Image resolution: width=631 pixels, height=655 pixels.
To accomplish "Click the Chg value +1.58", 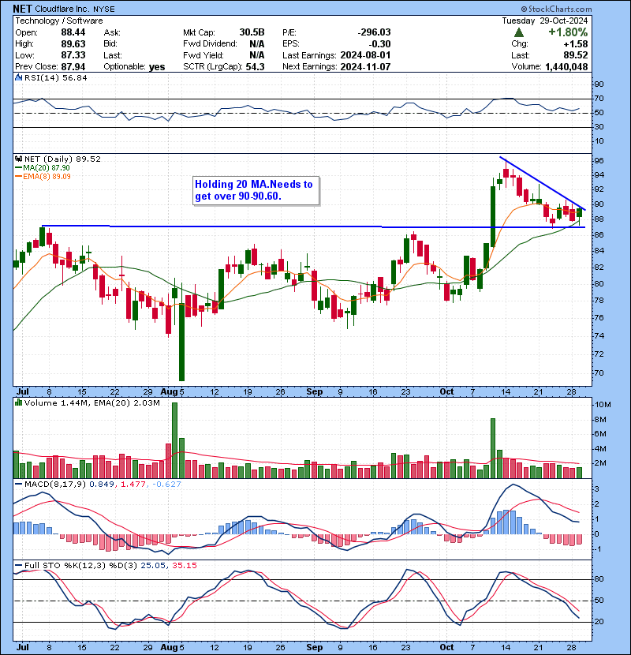I will pos(576,44).
